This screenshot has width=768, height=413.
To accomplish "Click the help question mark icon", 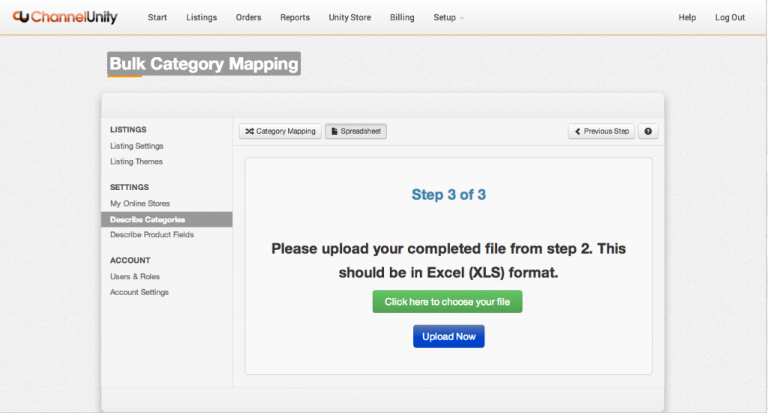I will [647, 131].
